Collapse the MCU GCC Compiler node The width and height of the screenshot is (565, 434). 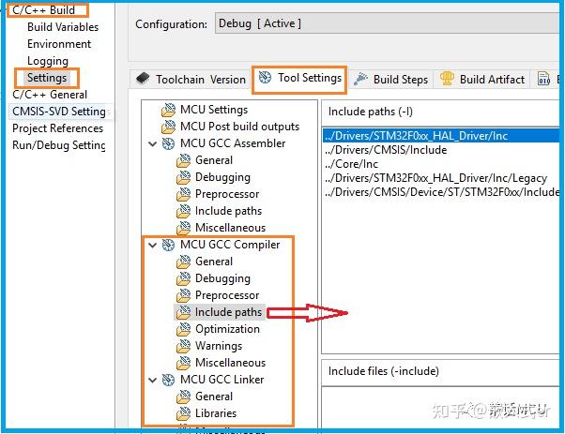coord(153,245)
